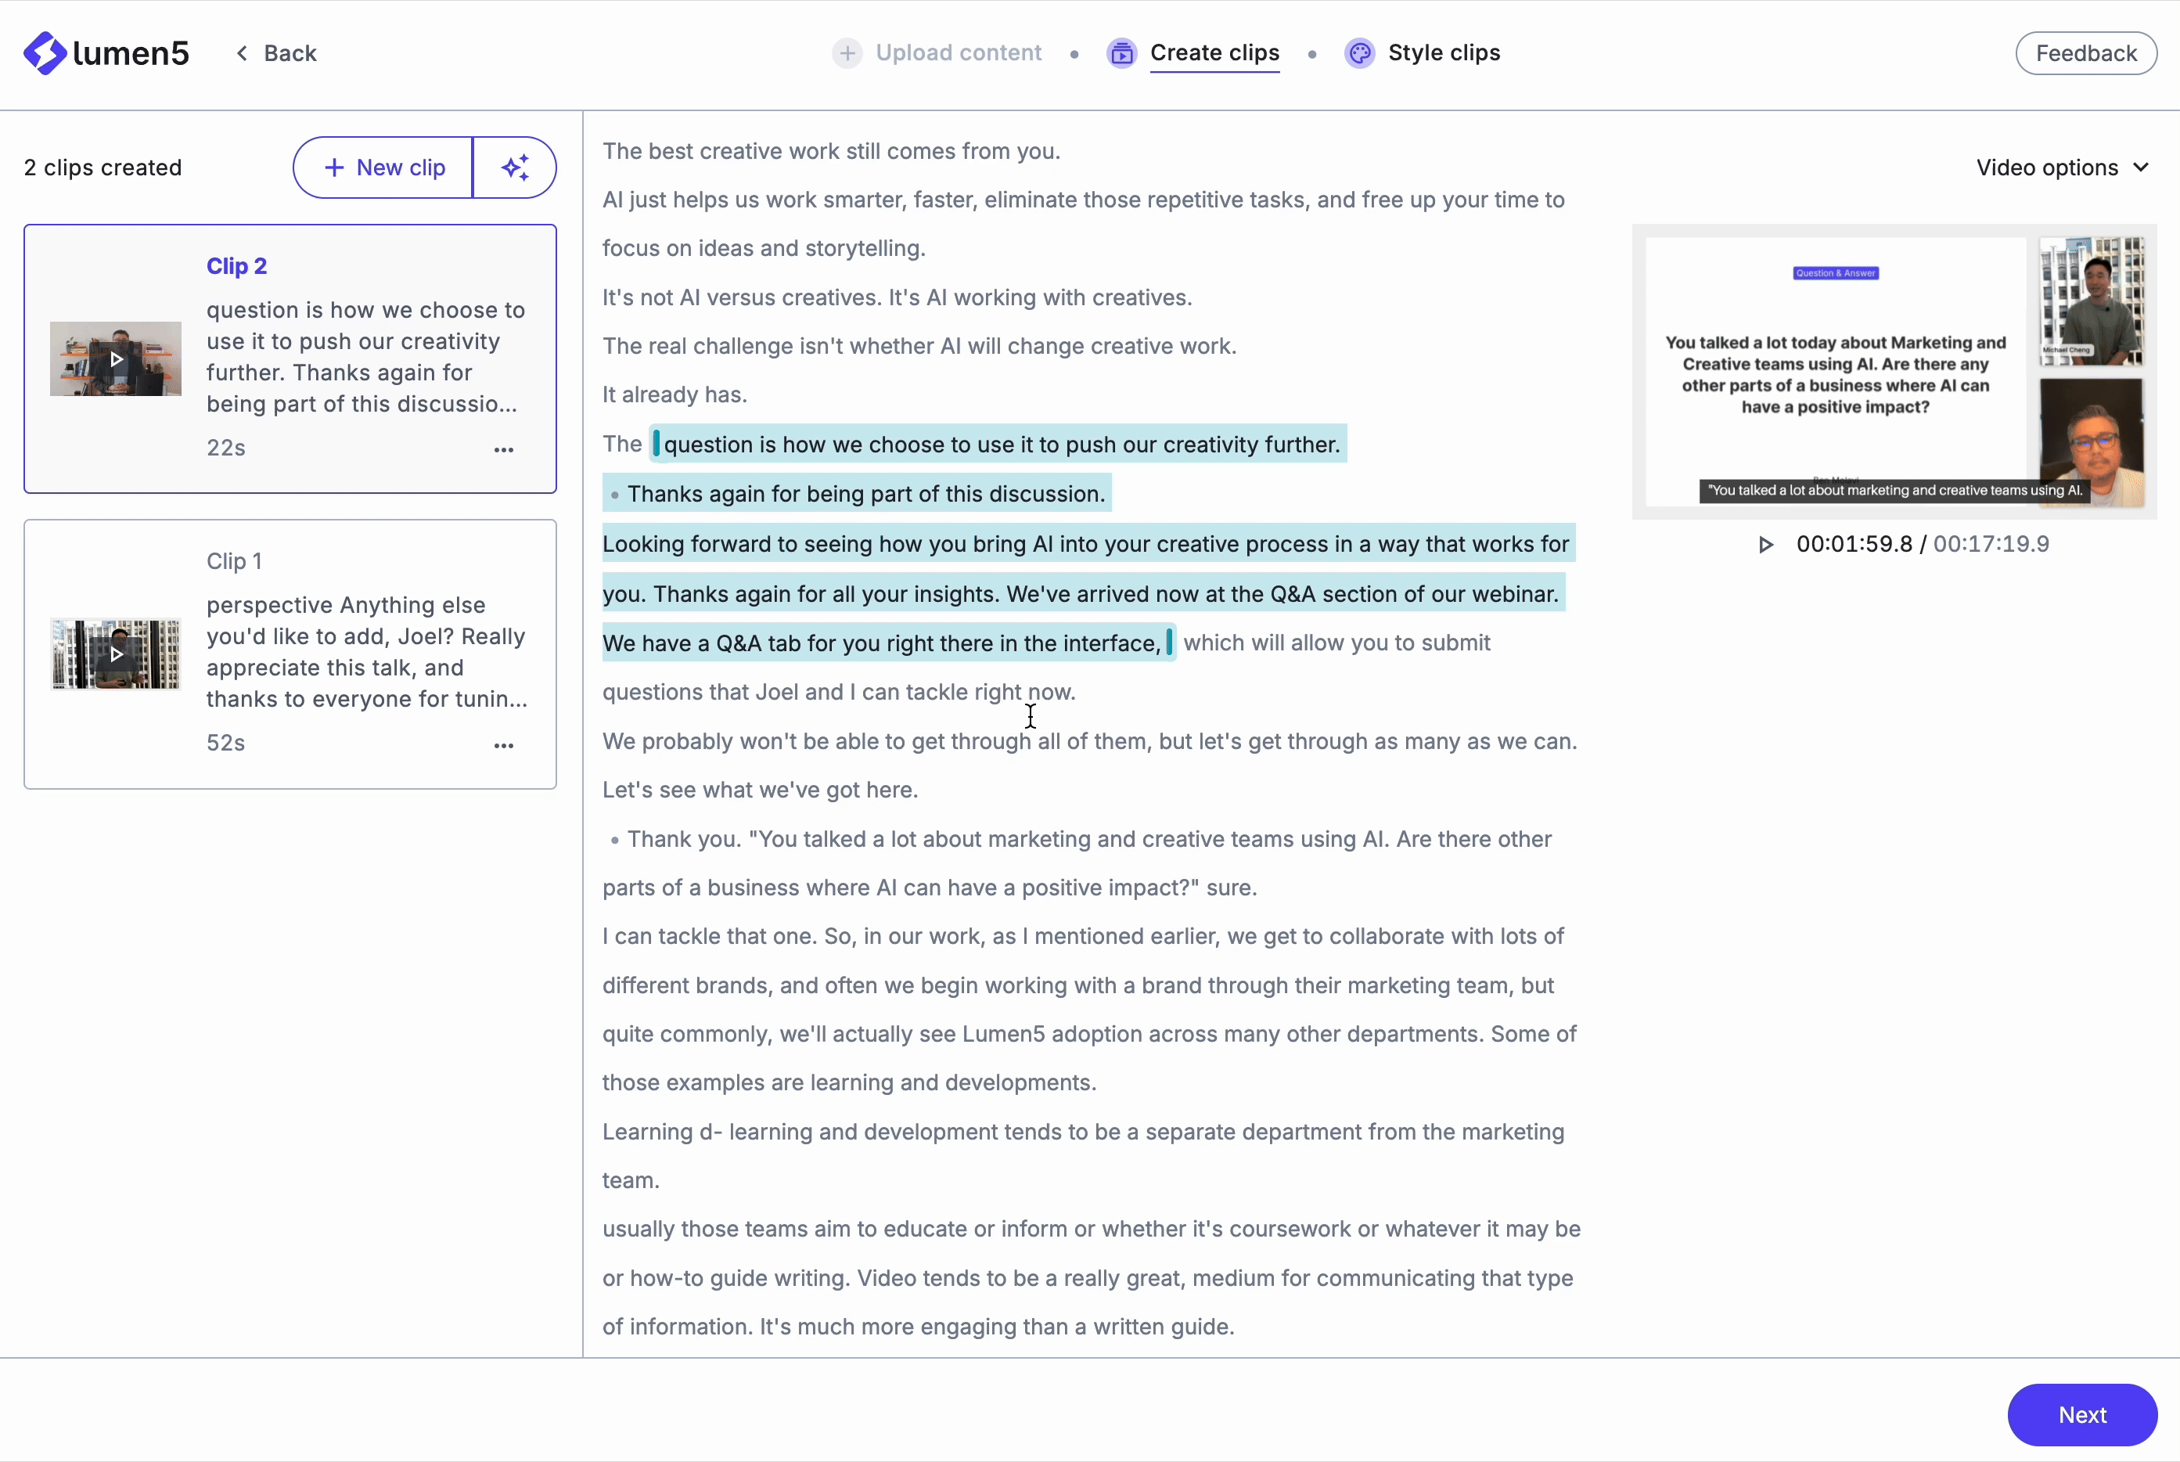Click the line 'The real challenge isn't whether AI will change'
The width and height of the screenshot is (2180, 1462).
919,346
